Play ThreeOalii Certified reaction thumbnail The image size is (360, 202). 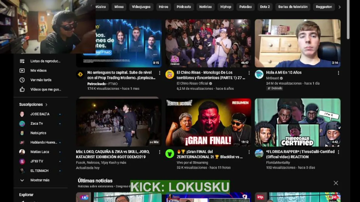298,122
